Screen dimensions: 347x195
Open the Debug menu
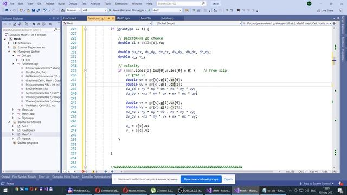point(73,4)
